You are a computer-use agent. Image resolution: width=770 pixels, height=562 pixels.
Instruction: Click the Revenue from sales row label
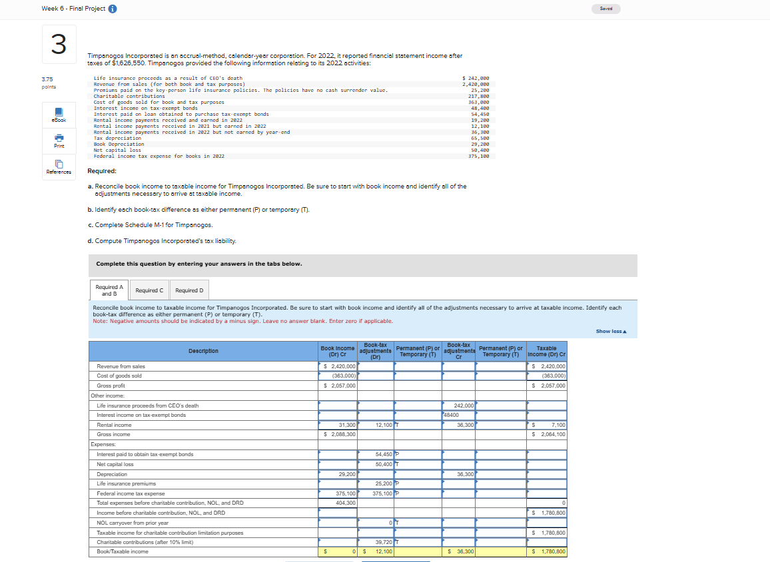coord(121,367)
